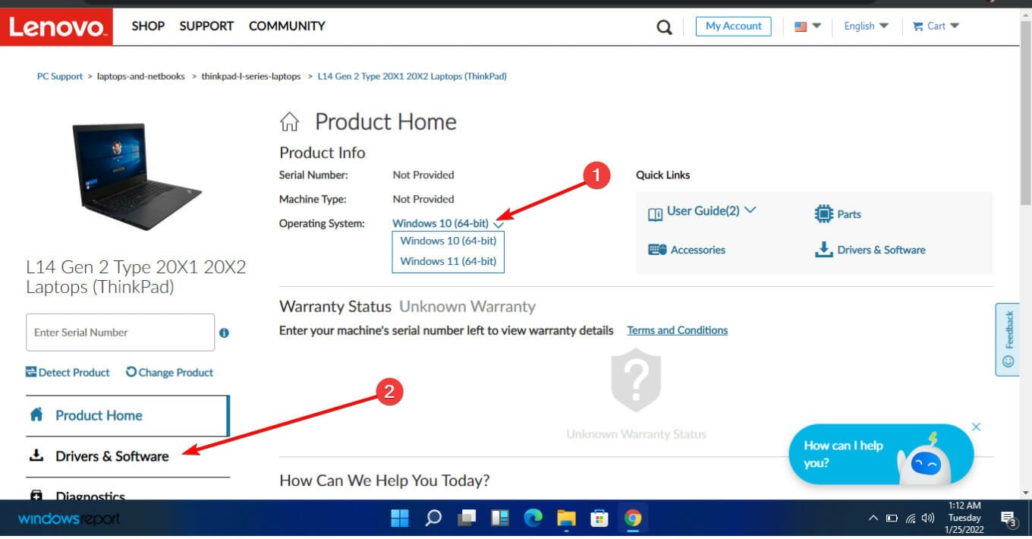Click the Feedback smiley tab
The width and height of the screenshot is (1032, 539).
pos(1008,339)
